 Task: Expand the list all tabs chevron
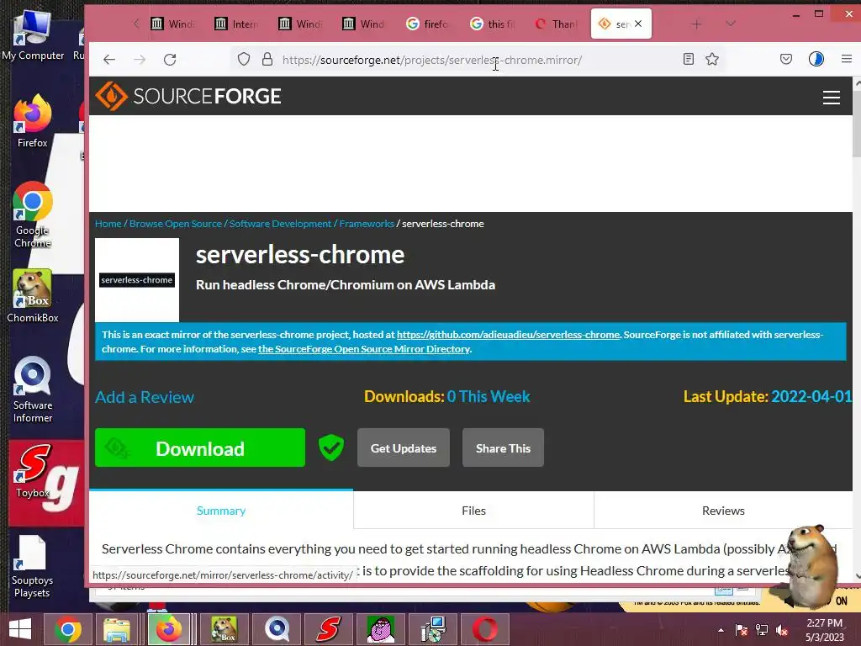coord(731,24)
